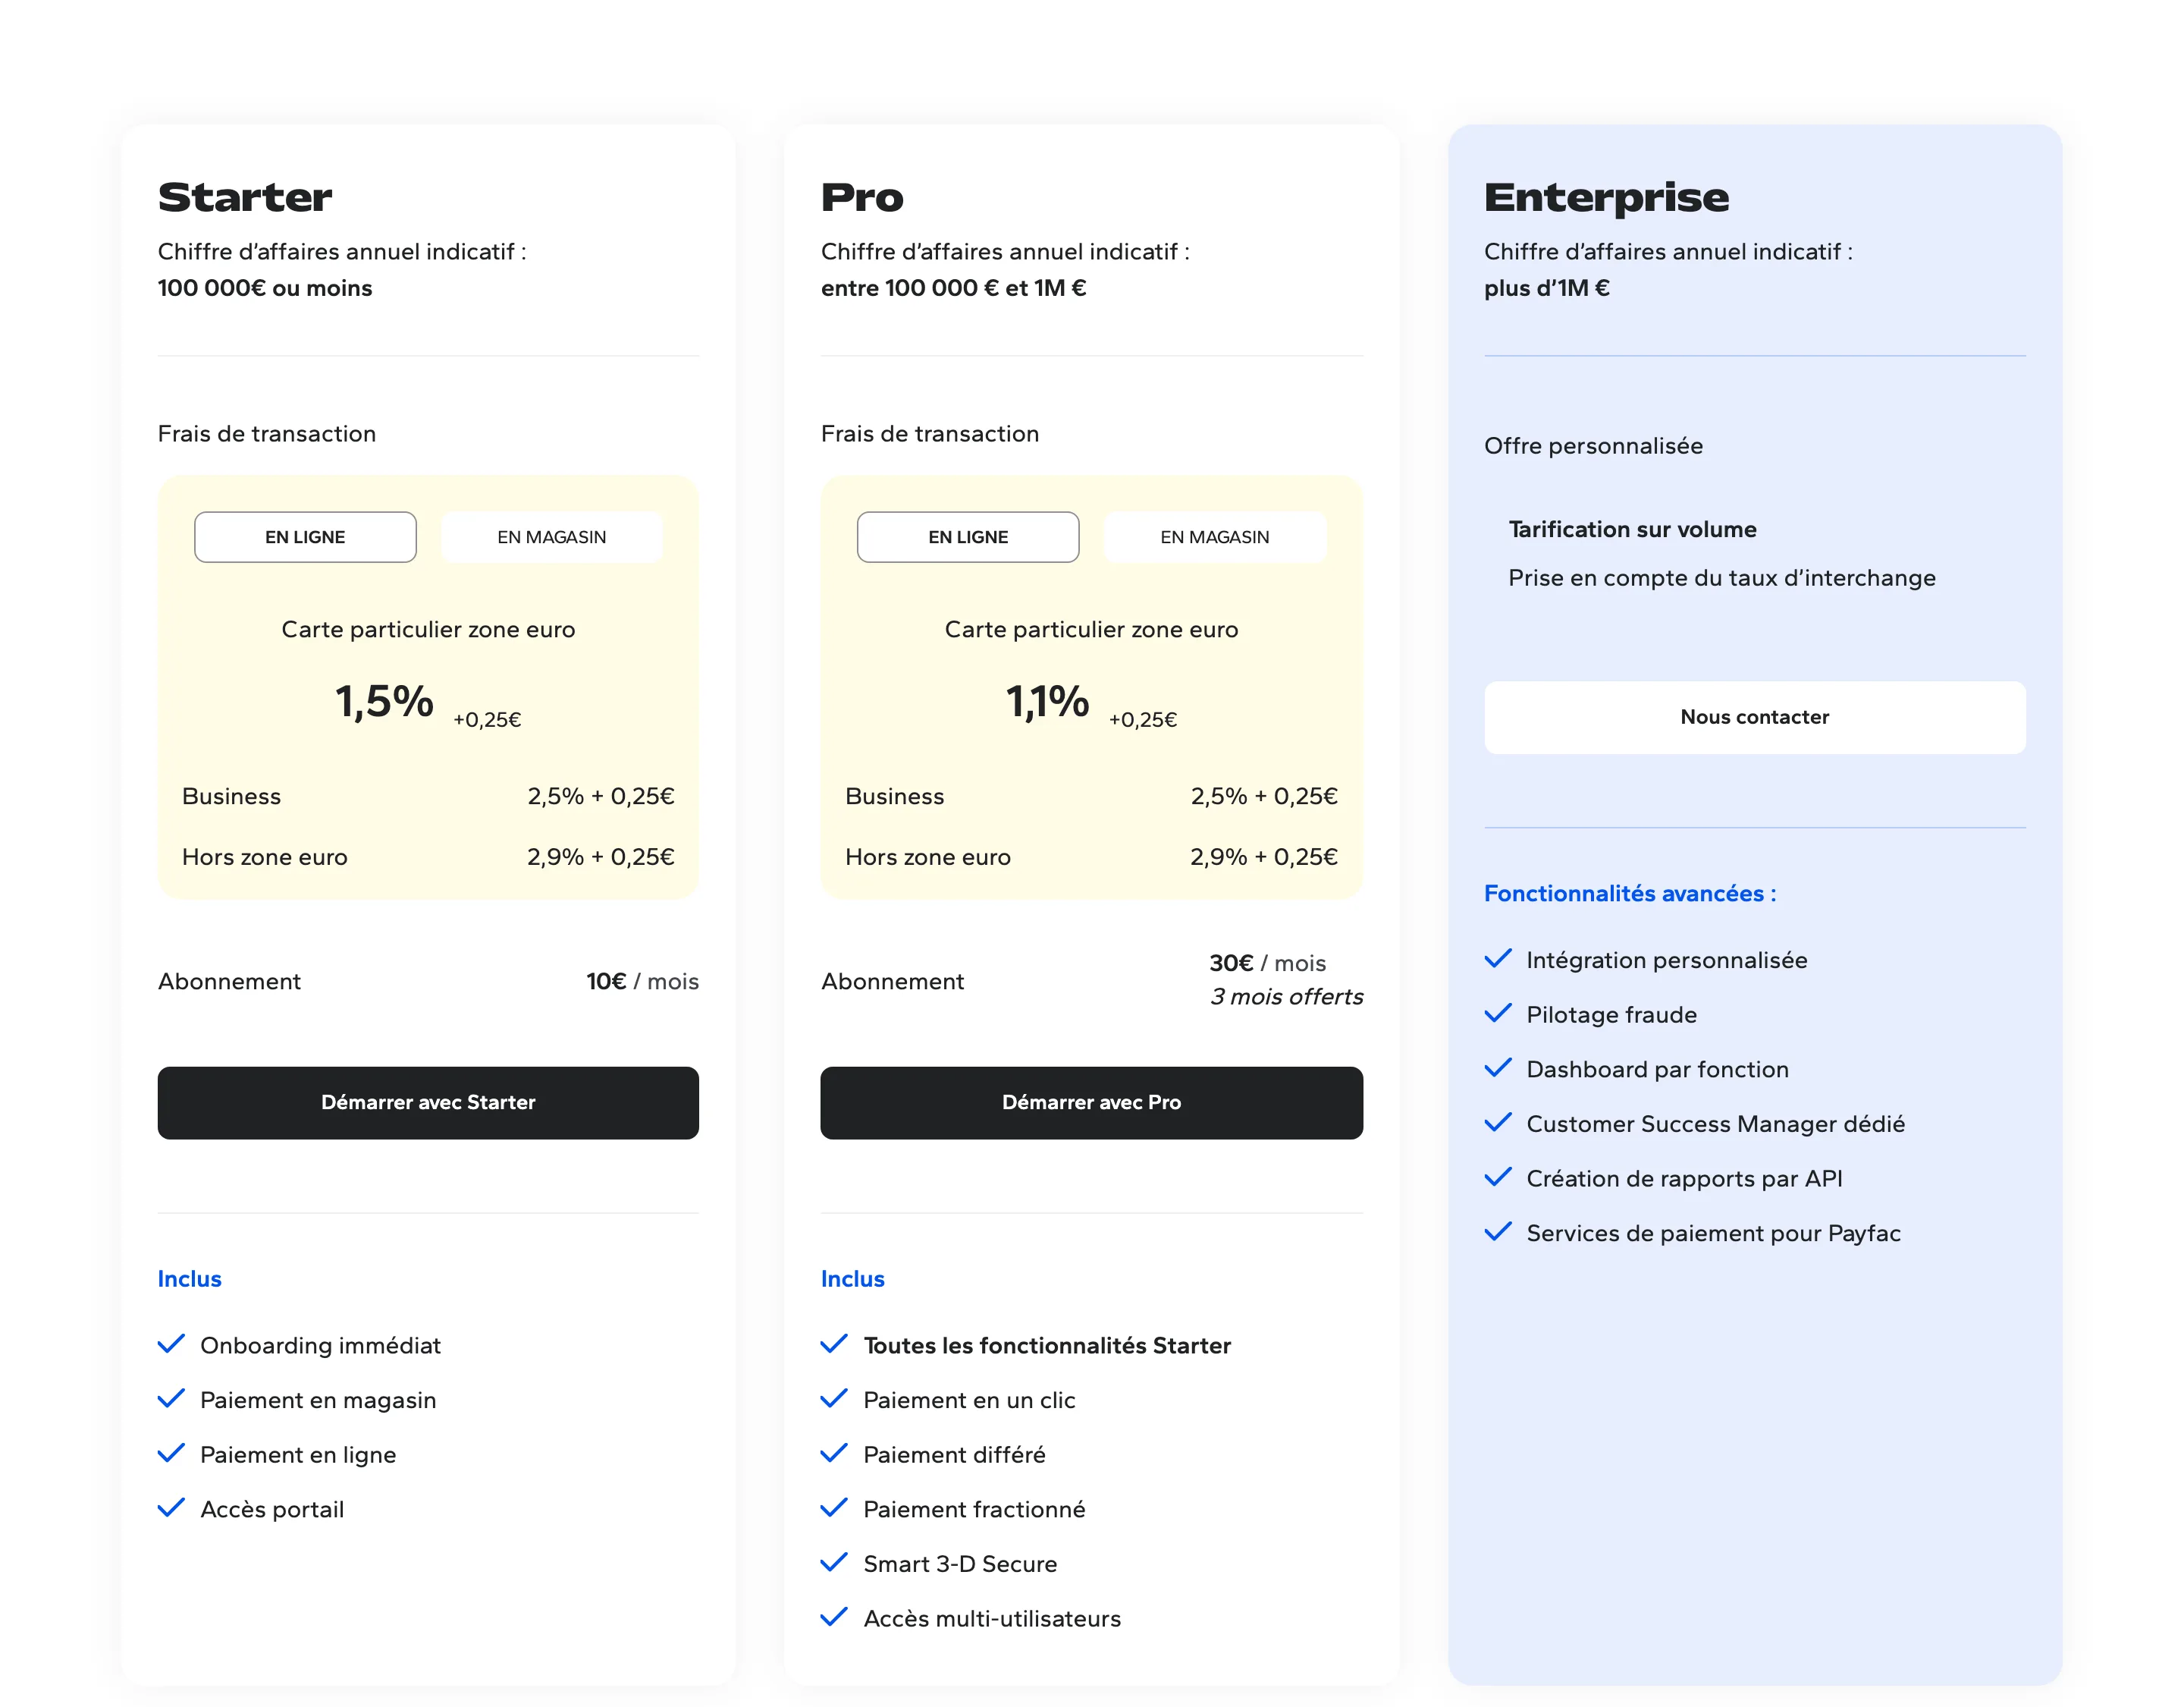
Task: Click the checkmark beside Paiement en magasin
Action: click(x=171, y=1399)
